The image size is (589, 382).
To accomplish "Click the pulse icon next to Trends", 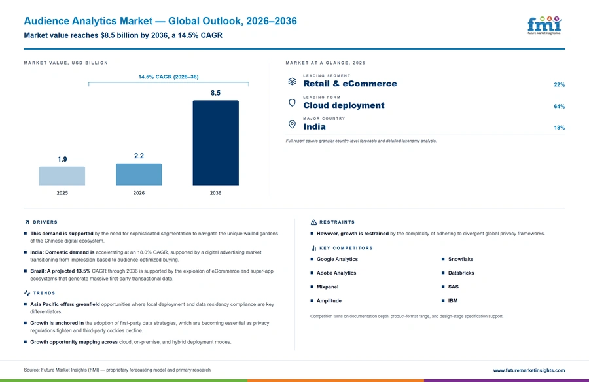I will pos(27,293).
